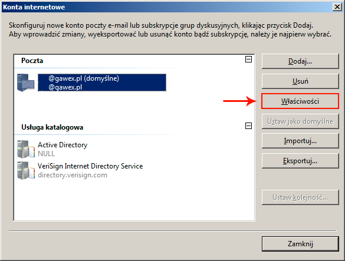The width and height of the screenshot is (345, 261).
Task: Remove account with Usuń button
Action: point(300,81)
